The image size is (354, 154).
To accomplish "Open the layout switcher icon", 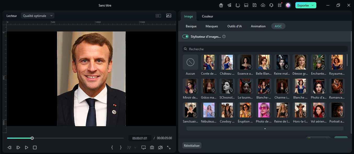I will tap(246, 5).
